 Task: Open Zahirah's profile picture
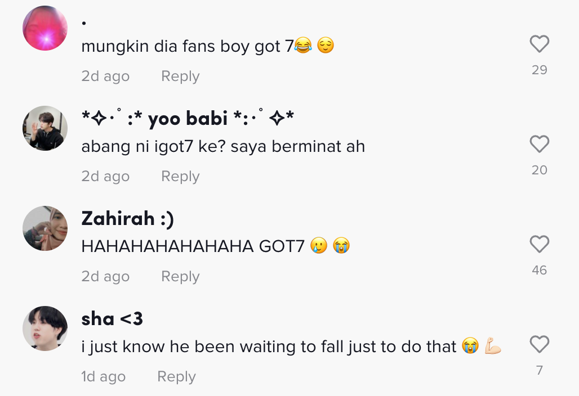click(x=45, y=228)
